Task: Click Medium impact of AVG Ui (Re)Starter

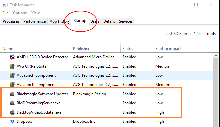Action: pyautogui.click(x=163, y=66)
